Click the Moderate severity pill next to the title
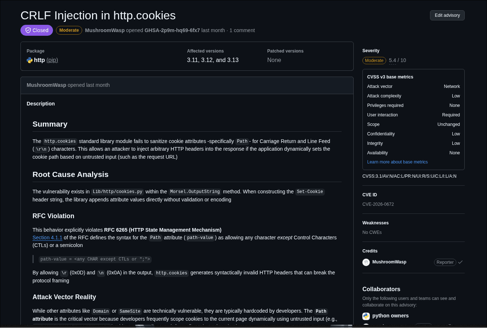The height and width of the screenshot is (328, 487). (69, 30)
